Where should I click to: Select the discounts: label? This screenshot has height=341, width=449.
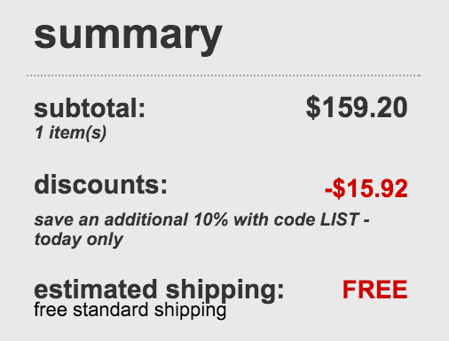coord(101,185)
